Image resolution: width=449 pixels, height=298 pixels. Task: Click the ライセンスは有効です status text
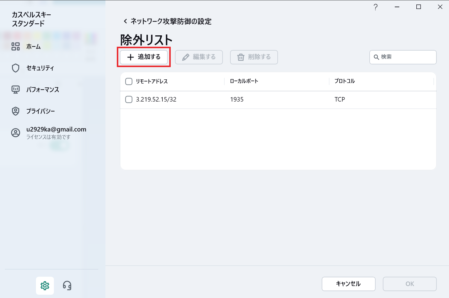coord(49,137)
